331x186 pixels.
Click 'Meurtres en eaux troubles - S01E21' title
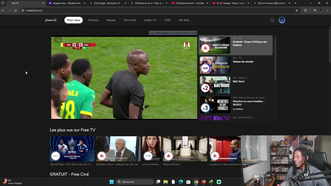point(249,103)
